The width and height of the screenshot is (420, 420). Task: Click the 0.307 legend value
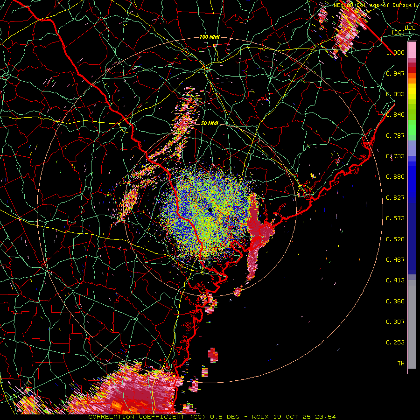395,322
